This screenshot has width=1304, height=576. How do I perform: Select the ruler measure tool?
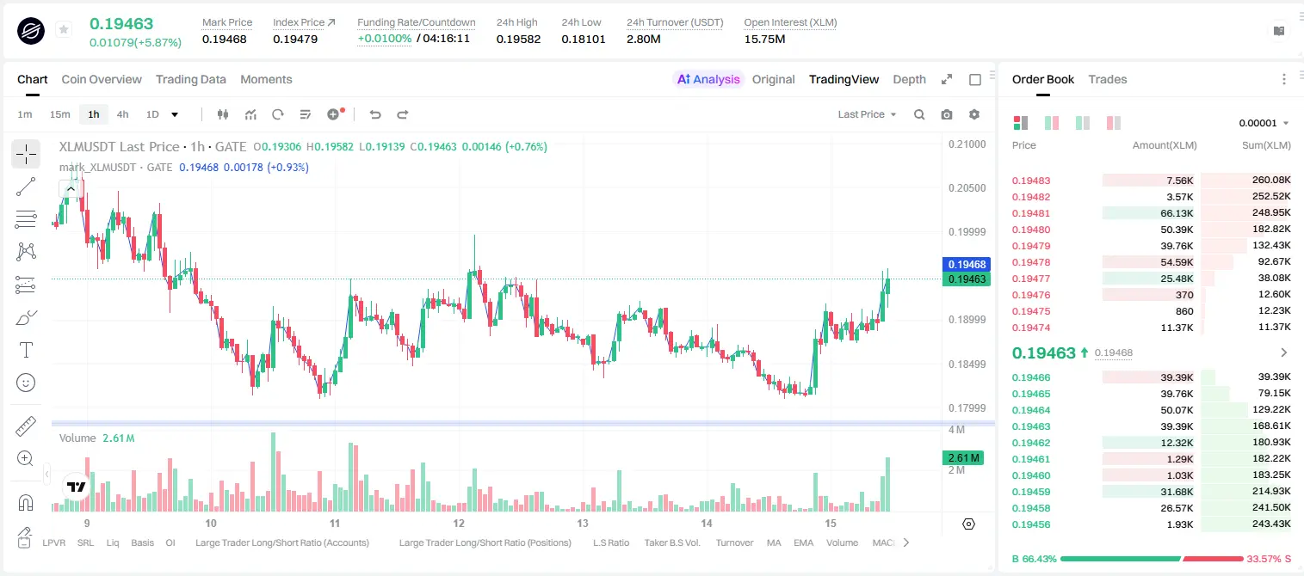(x=26, y=426)
